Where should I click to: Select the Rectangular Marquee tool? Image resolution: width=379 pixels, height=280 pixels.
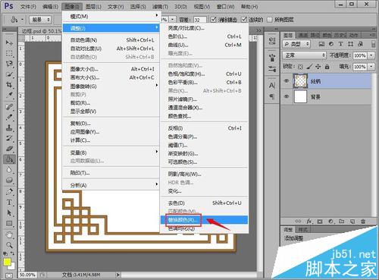pos(9,53)
